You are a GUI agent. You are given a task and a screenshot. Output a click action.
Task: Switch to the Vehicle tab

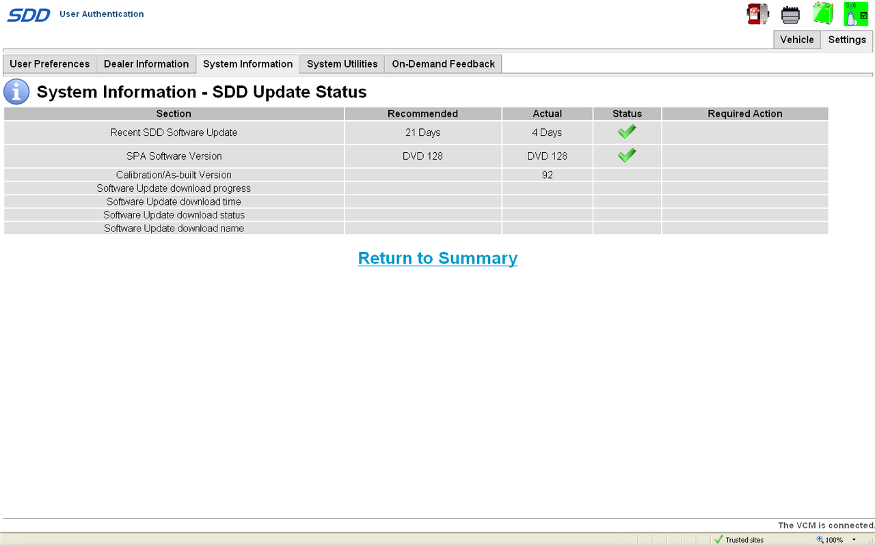click(x=797, y=40)
